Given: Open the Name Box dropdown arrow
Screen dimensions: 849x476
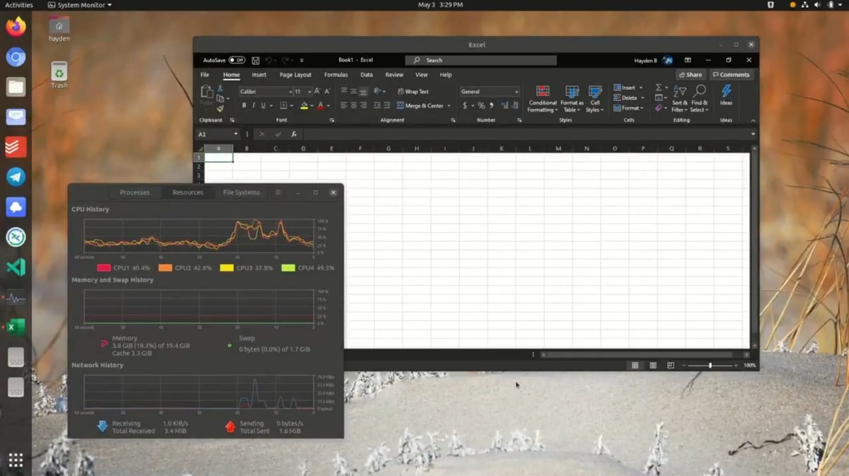Looking at the screenshot, I should [236, 134].
